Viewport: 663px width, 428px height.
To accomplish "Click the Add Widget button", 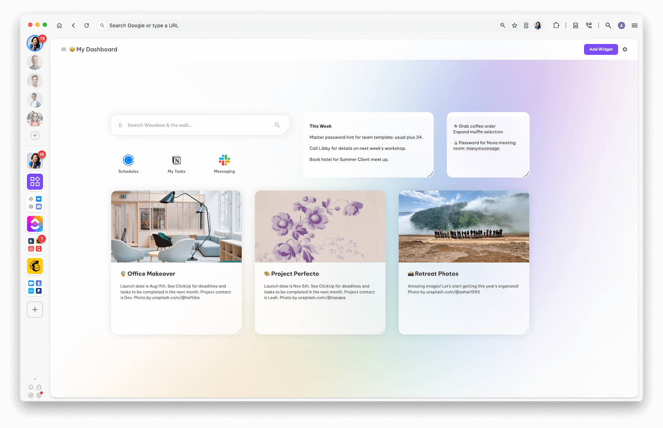I will point(601,49).
